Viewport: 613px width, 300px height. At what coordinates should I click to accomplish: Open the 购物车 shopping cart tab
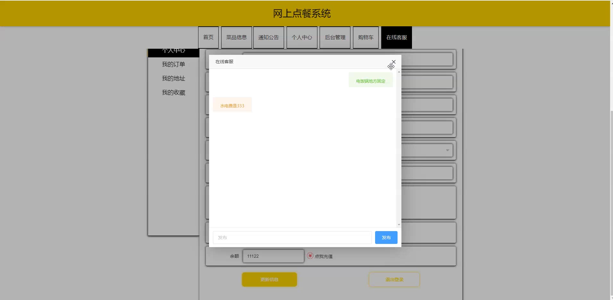[x=365, y=37]
